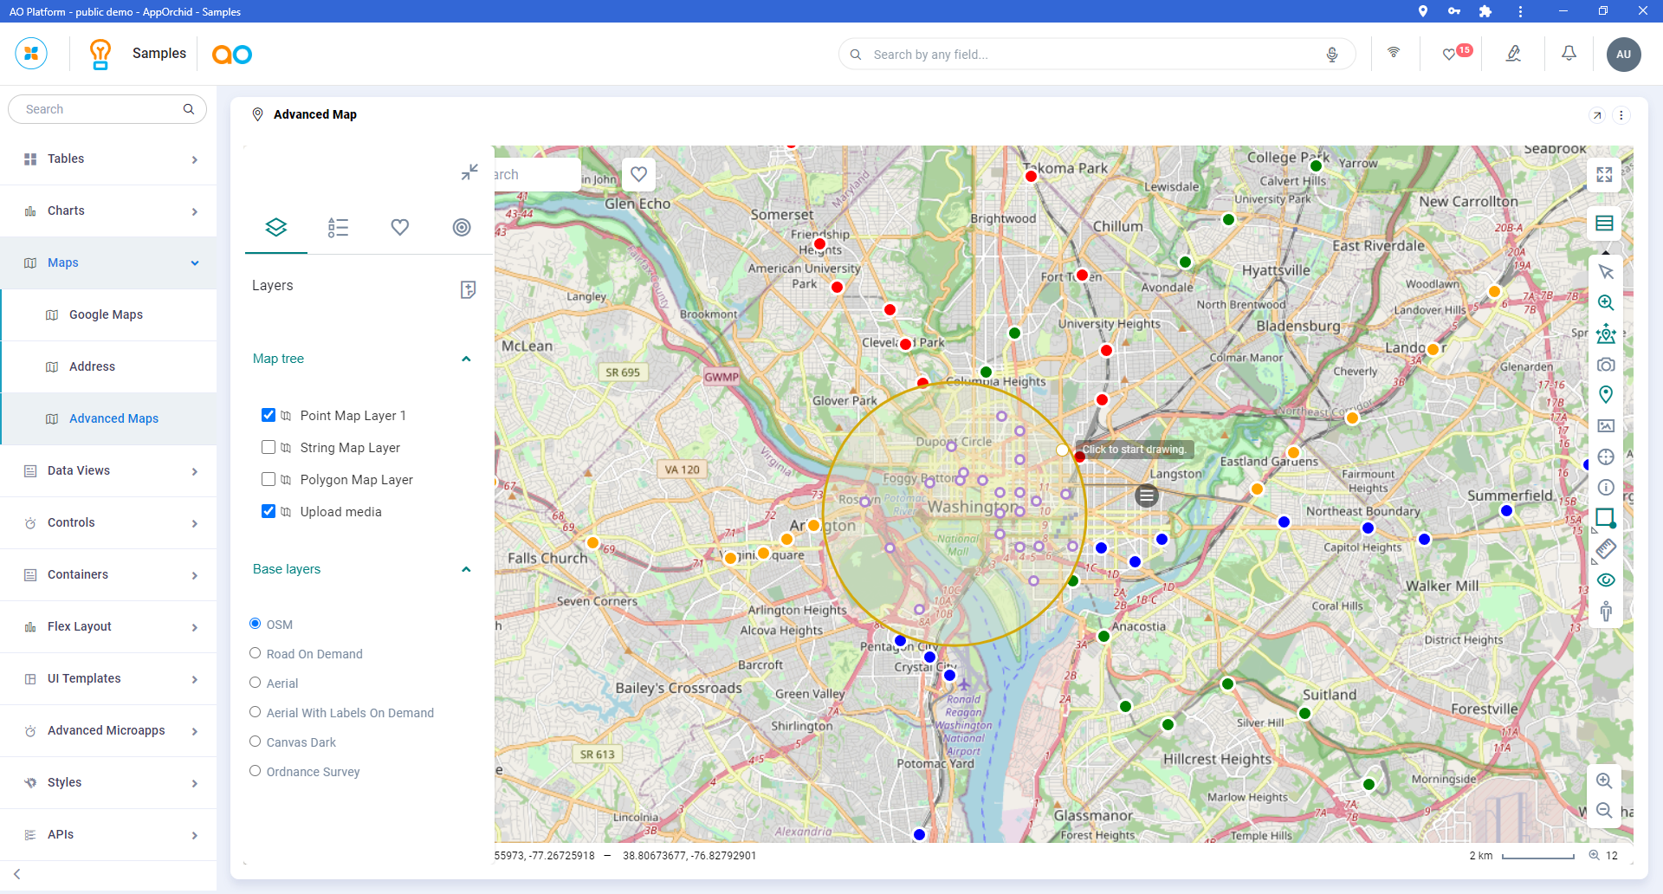Select the camera snapshot tool
Image resolution: width=1663 pixels, height=894 pixels.
click(1606, 365)
